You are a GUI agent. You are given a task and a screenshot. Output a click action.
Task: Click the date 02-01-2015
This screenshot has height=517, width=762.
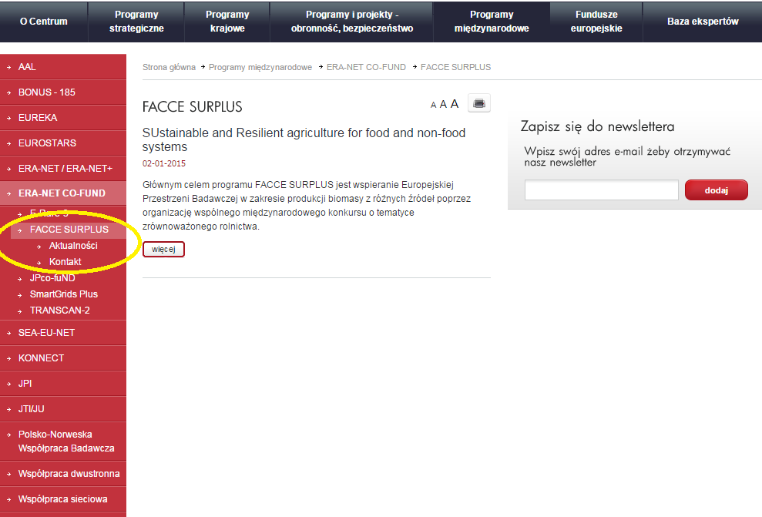(x=164, y=163)
